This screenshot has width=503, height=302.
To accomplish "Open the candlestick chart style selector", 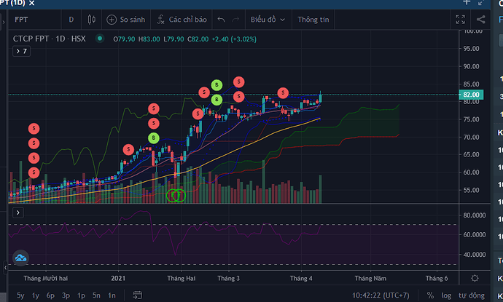I will point(92,20).
